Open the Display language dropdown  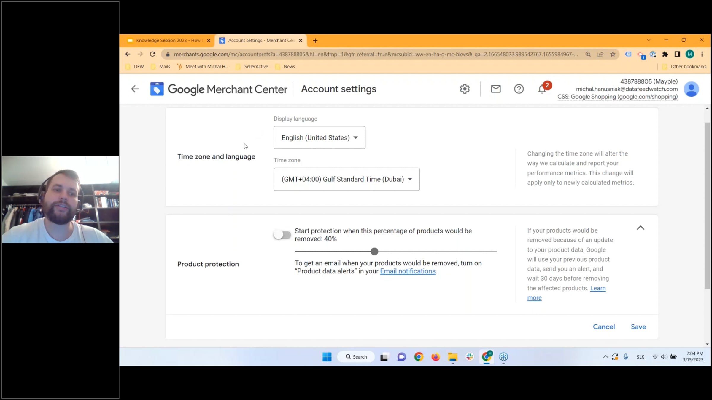(319, 137)
